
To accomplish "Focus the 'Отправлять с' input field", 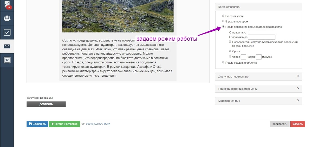I will (x=261, y=32).
